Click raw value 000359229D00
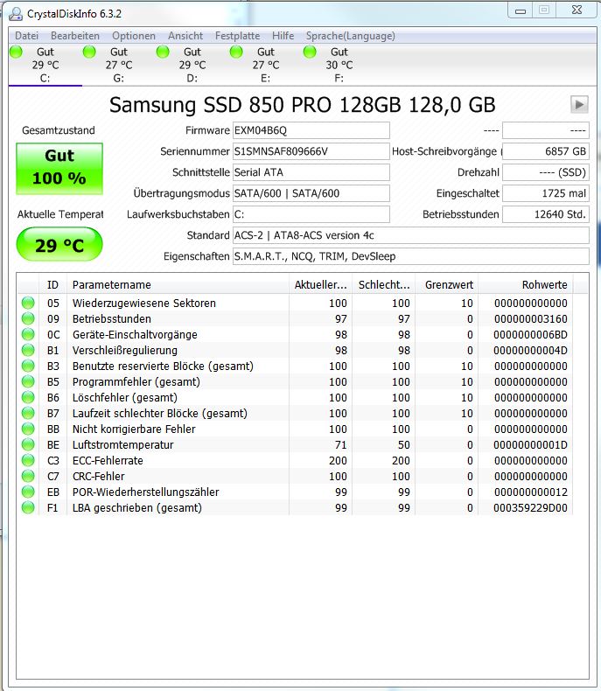The height and width of the screenshot is (691, 601). 530,507
